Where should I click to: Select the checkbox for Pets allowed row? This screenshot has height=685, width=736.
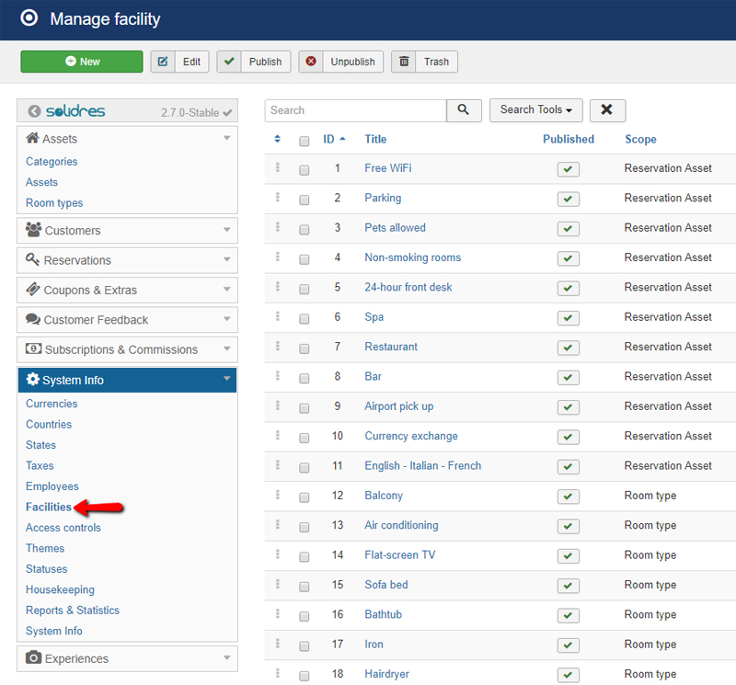305,229
